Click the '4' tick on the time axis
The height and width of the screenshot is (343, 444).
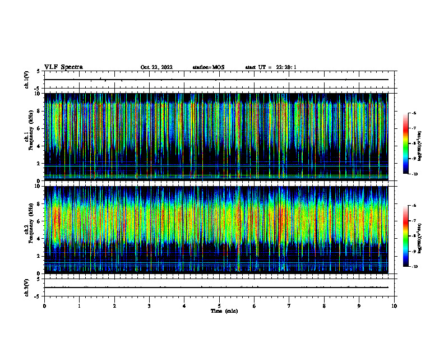[x=184, y=306]
